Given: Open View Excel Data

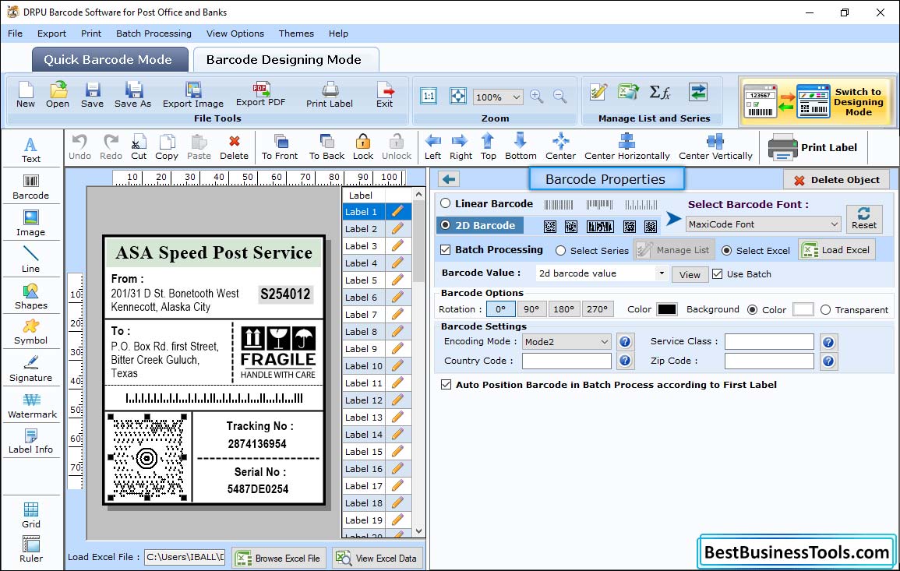Looking at the screenshot, I should (x=377, y=558).
